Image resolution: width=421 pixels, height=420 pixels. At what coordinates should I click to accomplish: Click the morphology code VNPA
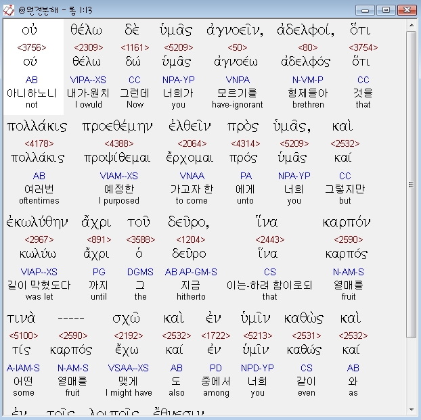pyautogui.click(x=238, y=80)
